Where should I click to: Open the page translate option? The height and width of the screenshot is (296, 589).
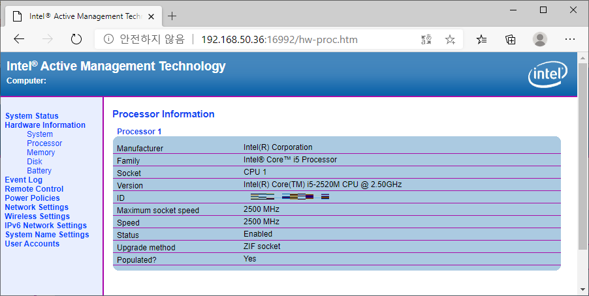point(426,39)
